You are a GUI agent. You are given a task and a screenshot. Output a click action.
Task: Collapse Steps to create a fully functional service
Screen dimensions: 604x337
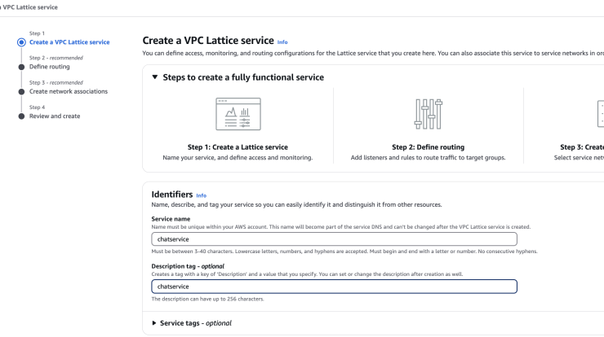pos(155,77)
